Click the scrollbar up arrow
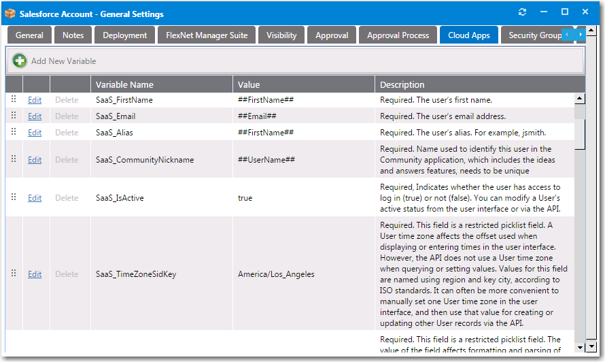The height and width of the screenshot is (362, 605). pos(579,99)
